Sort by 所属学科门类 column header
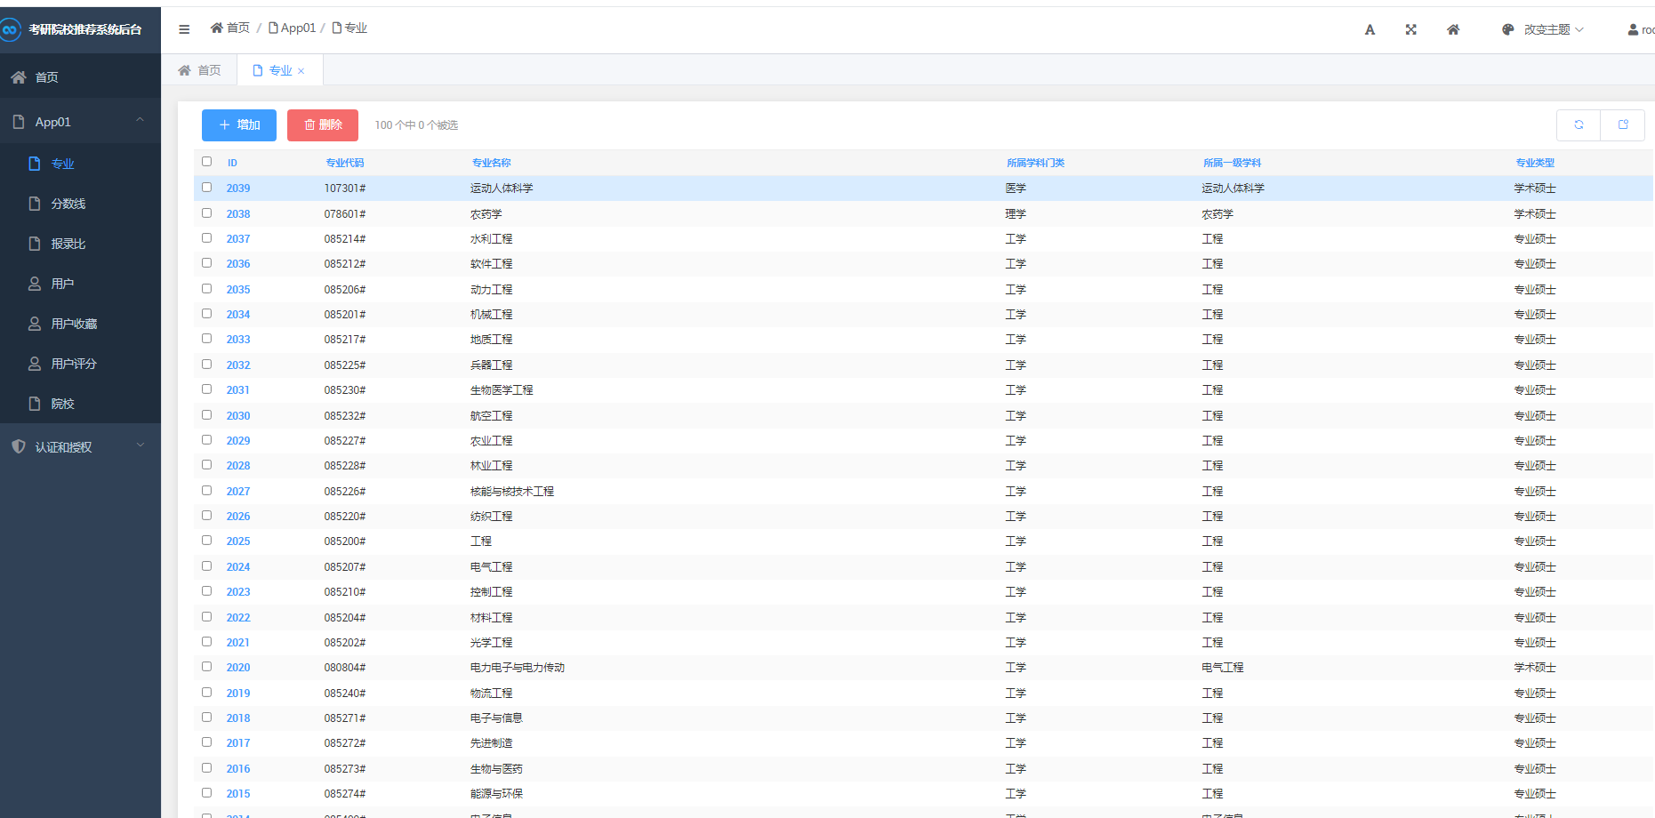Screen dimensions: 1655x818 [x=1035, y=163]
